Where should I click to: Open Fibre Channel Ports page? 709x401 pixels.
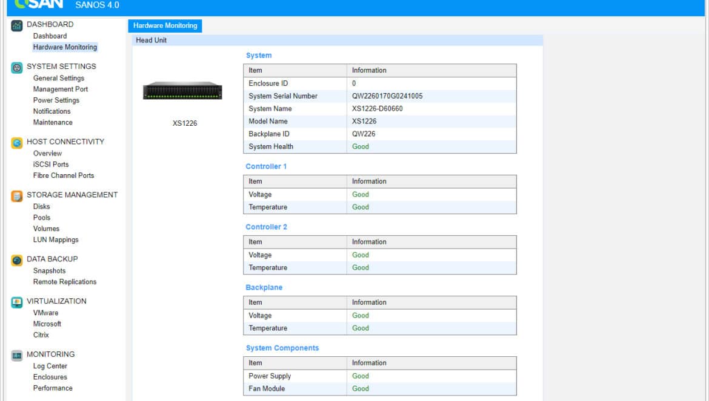click(63, 175)
